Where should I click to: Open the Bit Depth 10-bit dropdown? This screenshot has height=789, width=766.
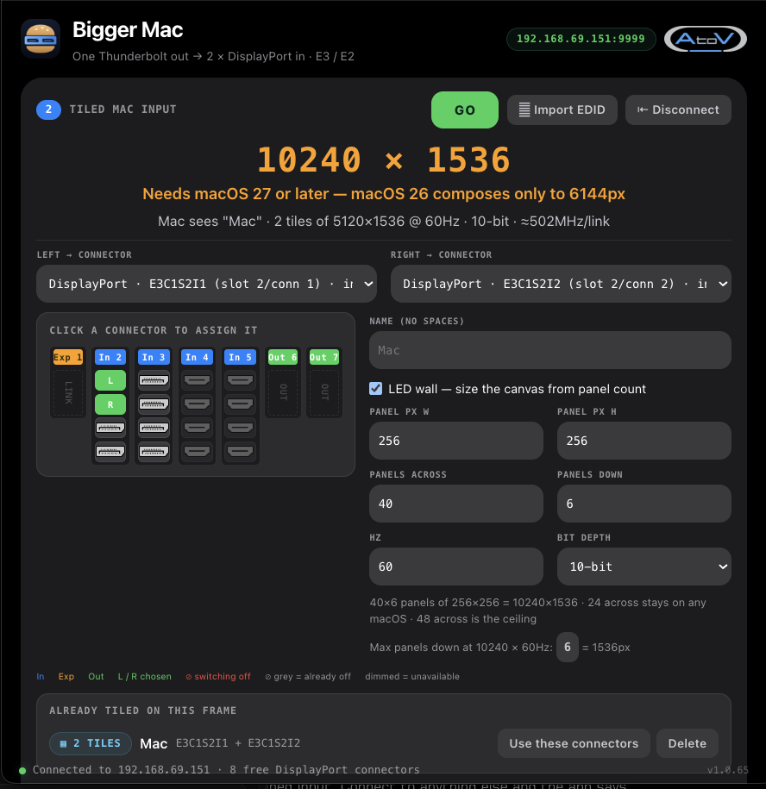pyautogui.click(x=644, y=567)
